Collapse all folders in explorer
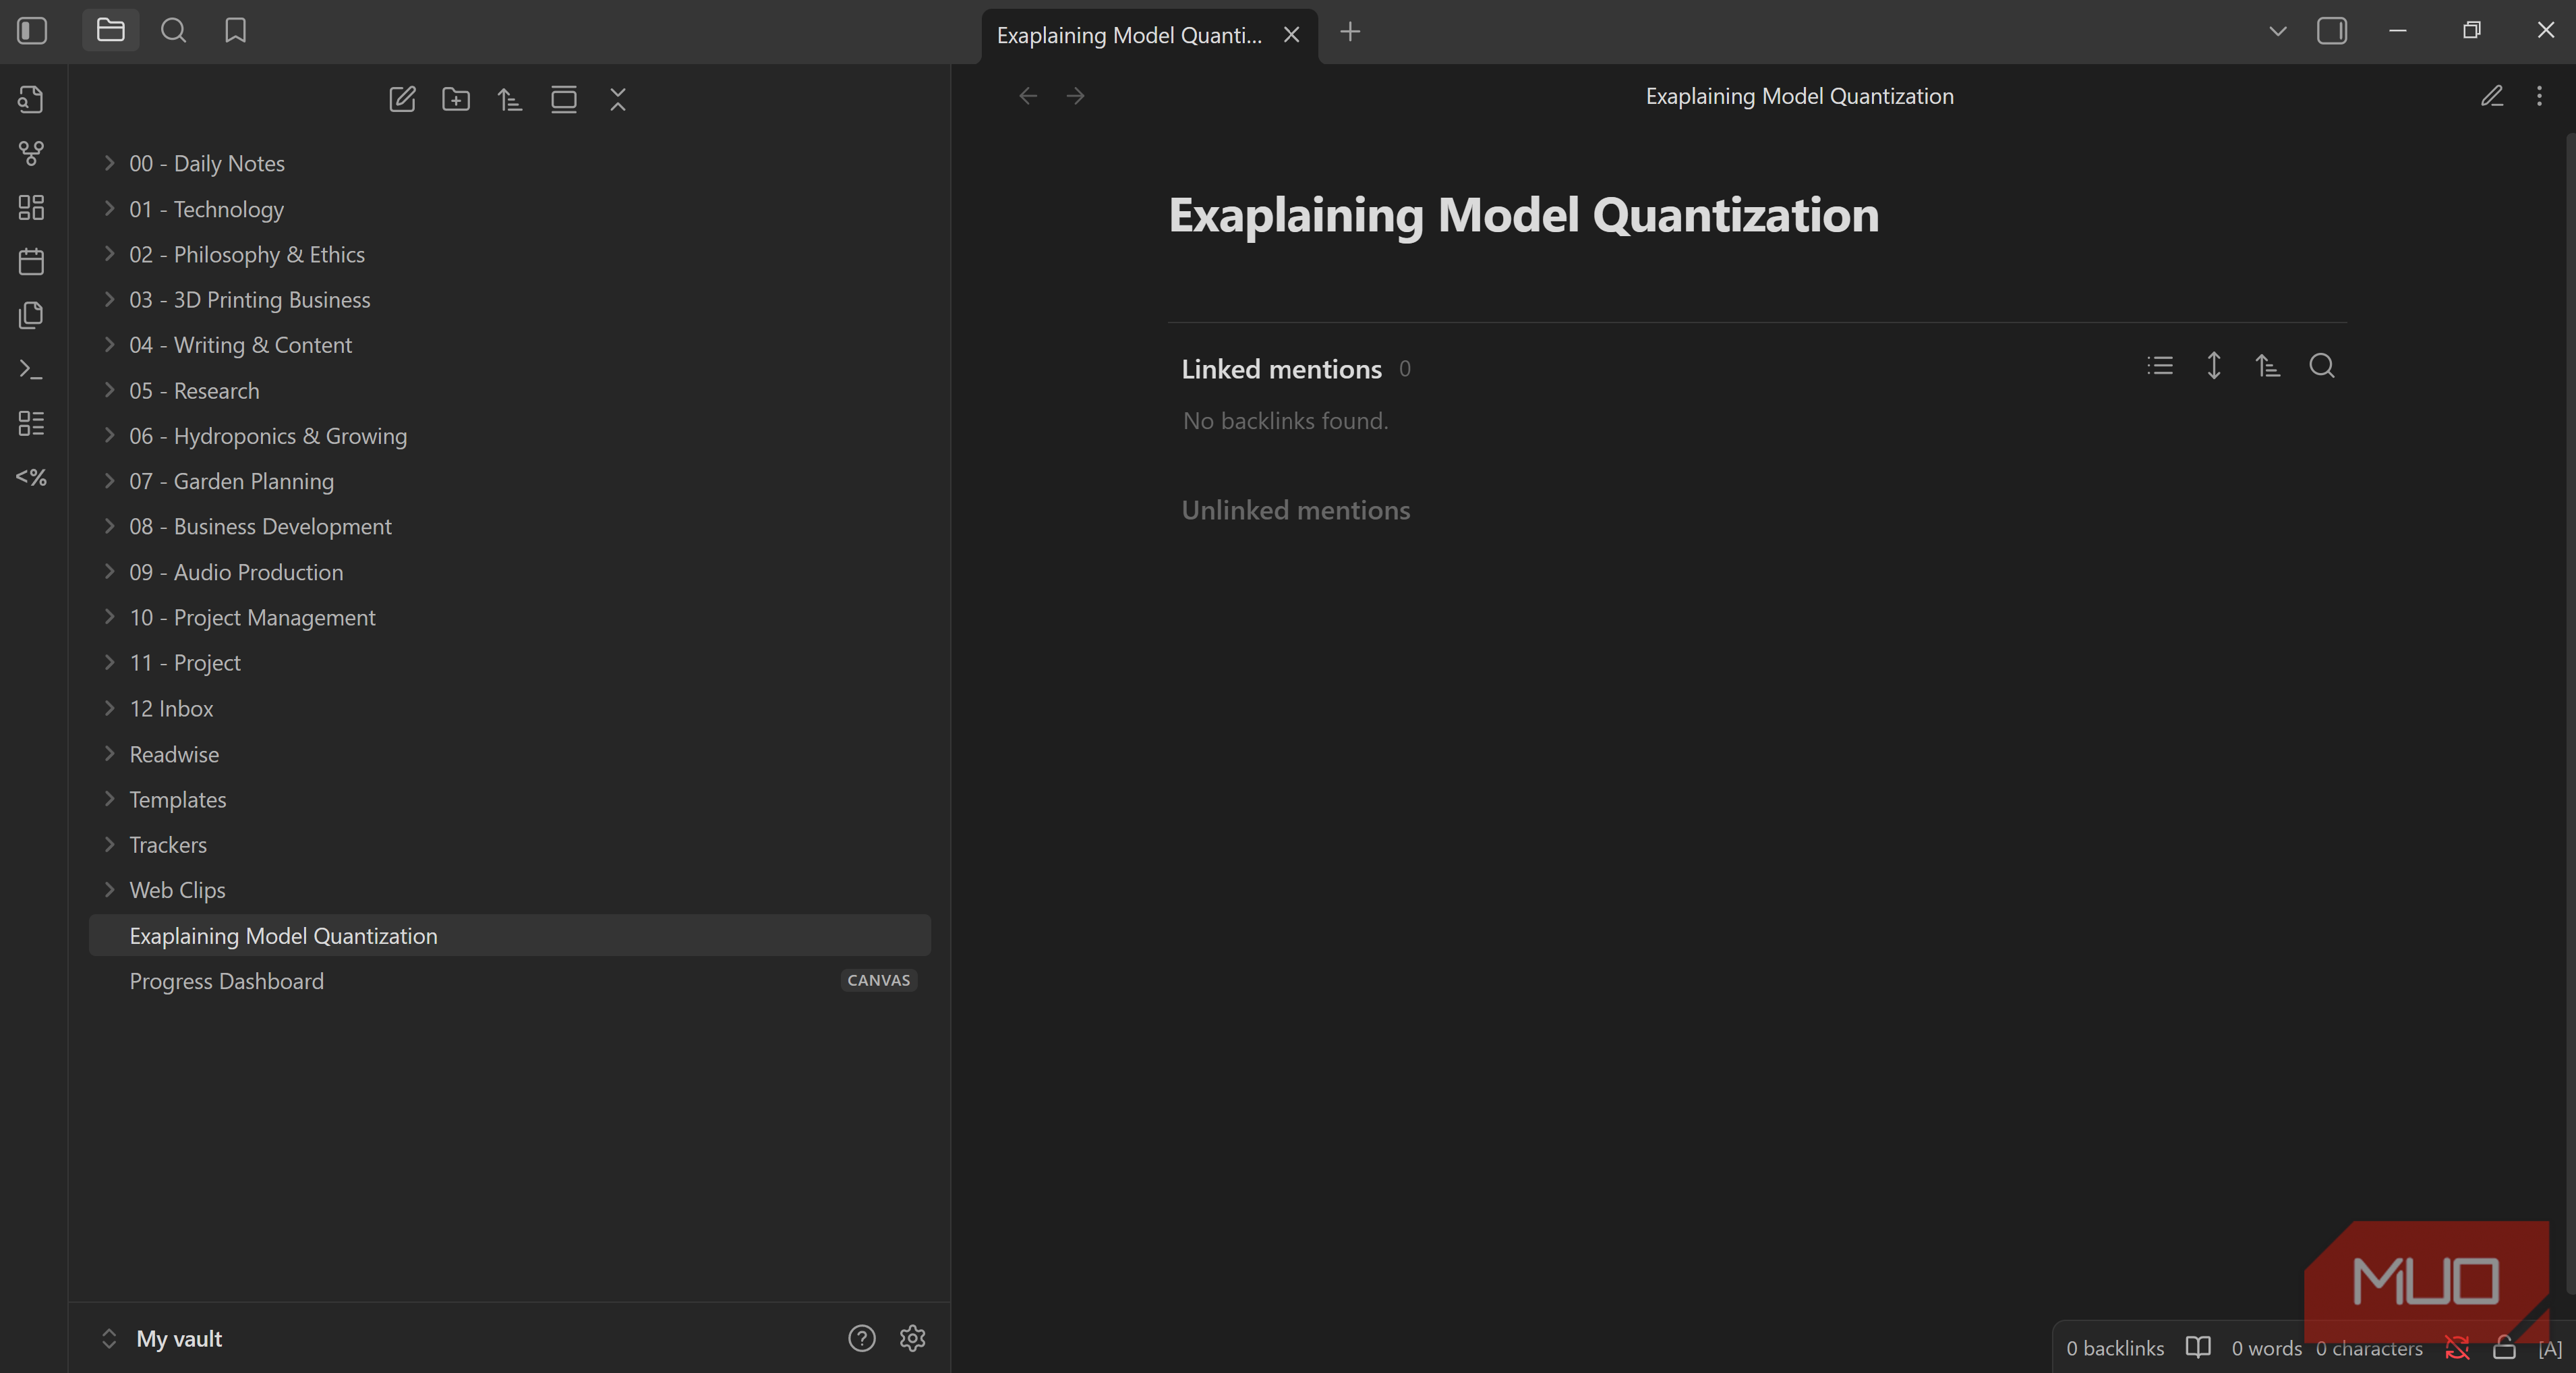 pos(618,99)
